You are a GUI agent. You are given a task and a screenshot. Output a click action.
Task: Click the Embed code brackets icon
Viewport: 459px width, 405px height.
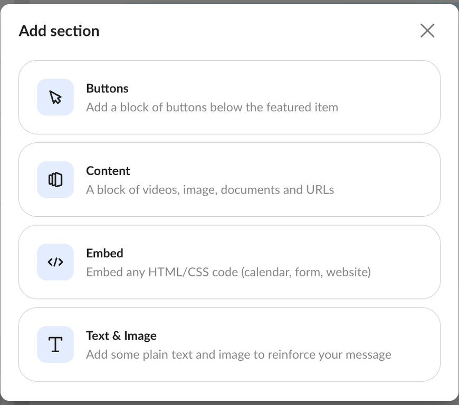click(55, 262)
